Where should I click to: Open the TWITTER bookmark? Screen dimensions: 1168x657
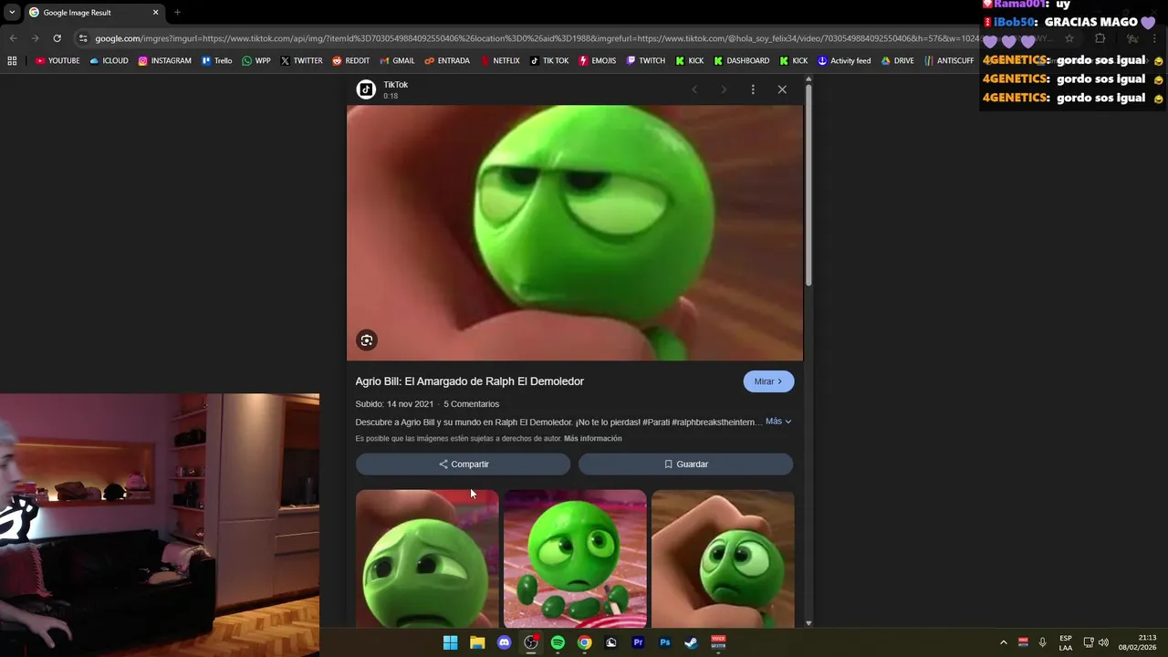pos(301,61)
